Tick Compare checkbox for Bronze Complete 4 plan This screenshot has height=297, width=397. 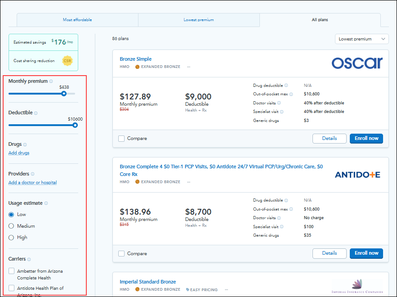pyautogui.click(x=121, y=254)
